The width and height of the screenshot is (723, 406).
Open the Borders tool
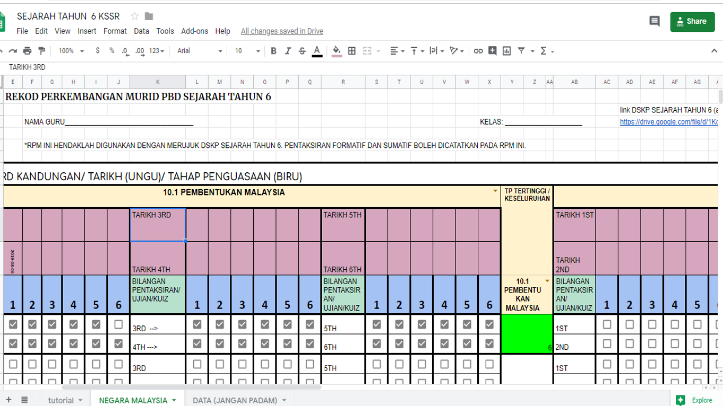(x=351, y=51)
